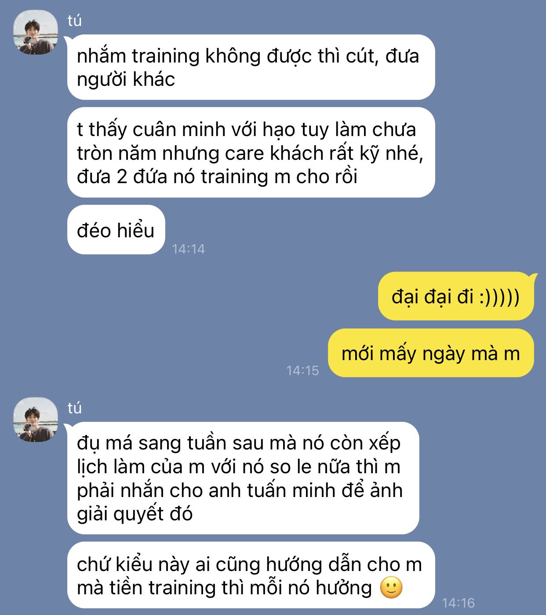Tap the top sender name 'tú'
The image size is (546, 615).
pyautogui.click(x=75, y=21)
